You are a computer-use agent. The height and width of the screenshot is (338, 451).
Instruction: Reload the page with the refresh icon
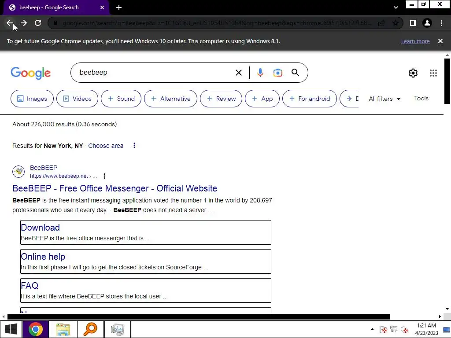pos(38,23)
